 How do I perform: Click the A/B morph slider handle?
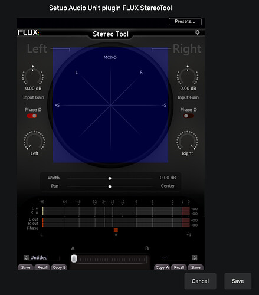tap(74, 258)
